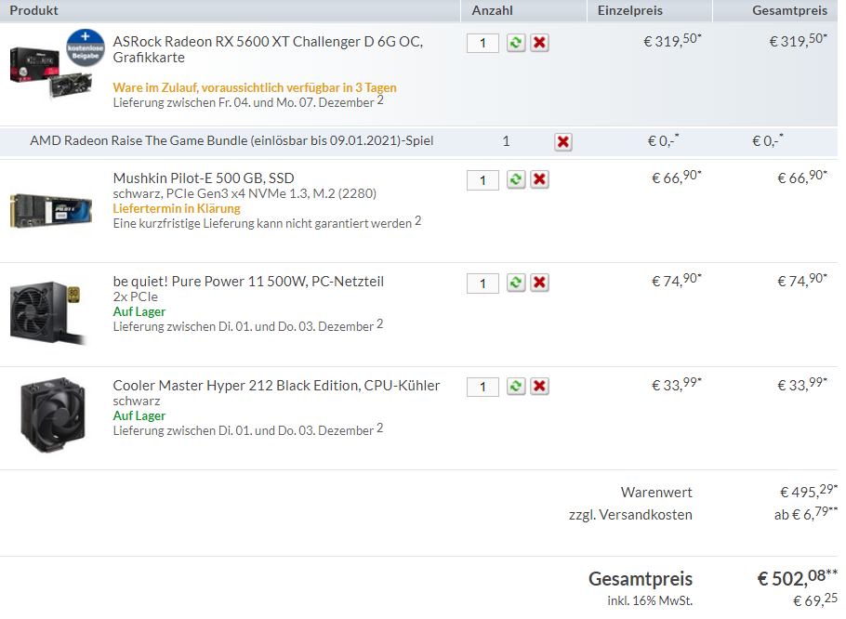Viewport: 846px width, 619px height.
Task: Click AMD Radeon Raise The Game Bundle text
Action: 231,140
